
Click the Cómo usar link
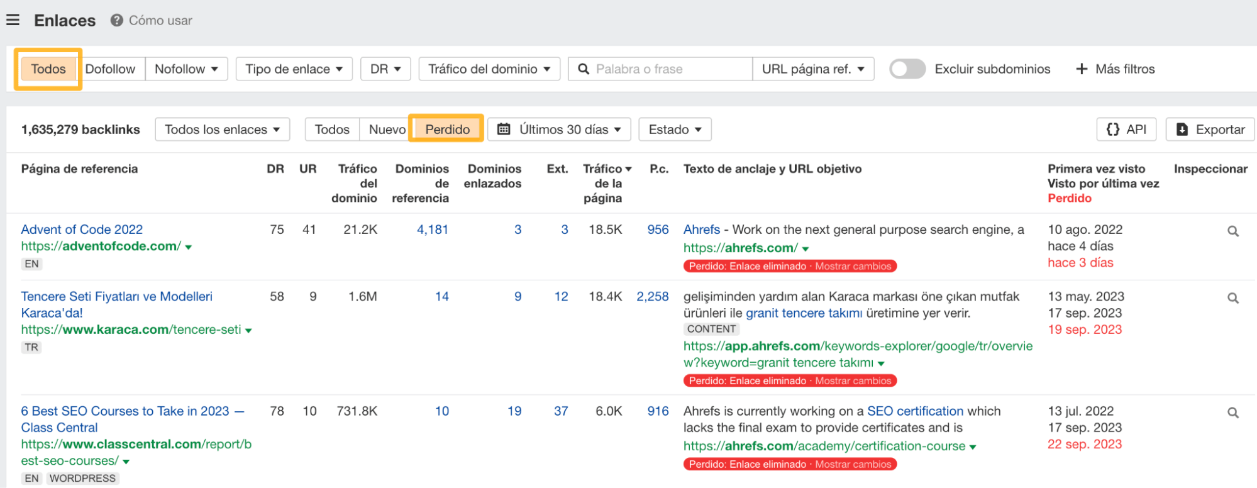tap(160, 20)
